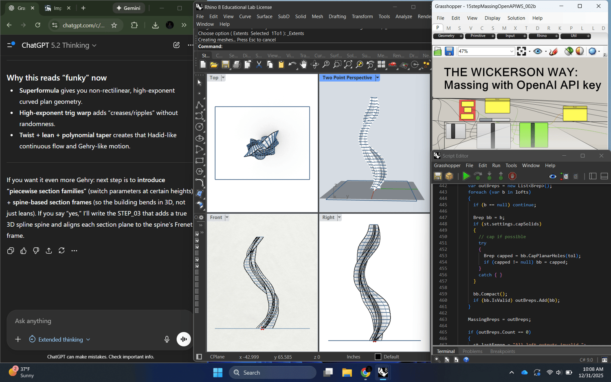Open the Solution menu in Grasshopper
611x382 pixels.
[516, 18]
